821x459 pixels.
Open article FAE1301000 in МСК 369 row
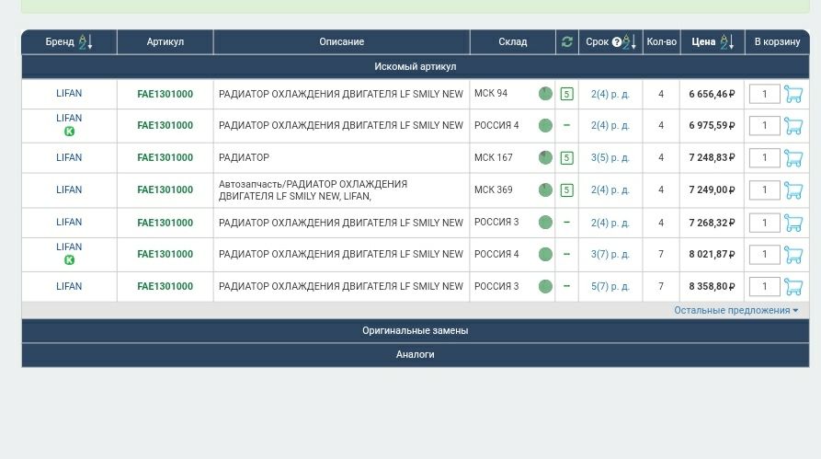pos(165,189)
